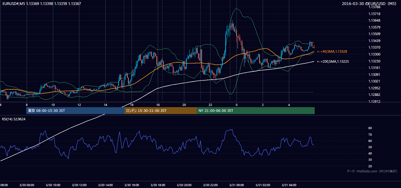Click the RSI(14) 52.9624 indicator label
Image resolution: width=401 pixels, height=188 pixels.
[14, 119]
